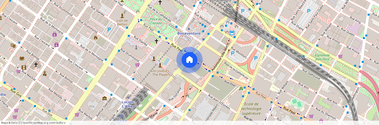This screenshot has height=125, width=379.
Task: Click the Bonaventure metro station label
Action: (x=189, y=33)
